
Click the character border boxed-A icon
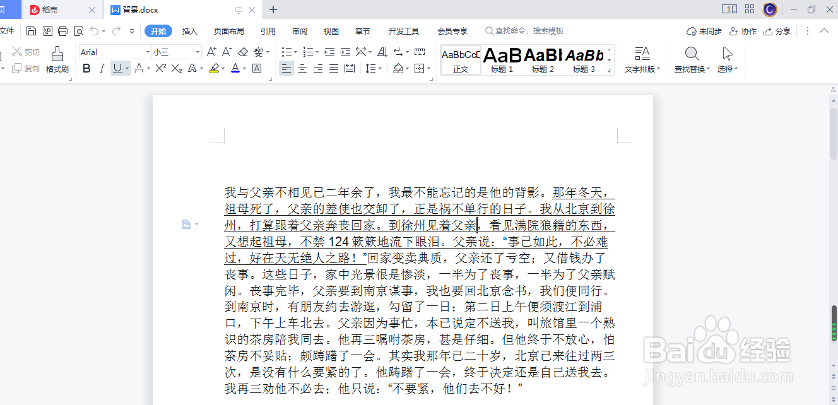click(x=257, y=68)
